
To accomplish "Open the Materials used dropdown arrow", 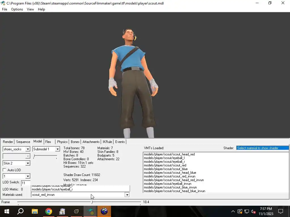I will (x=127, y=195).
